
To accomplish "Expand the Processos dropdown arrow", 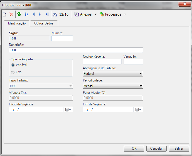I will click(125, 14).
